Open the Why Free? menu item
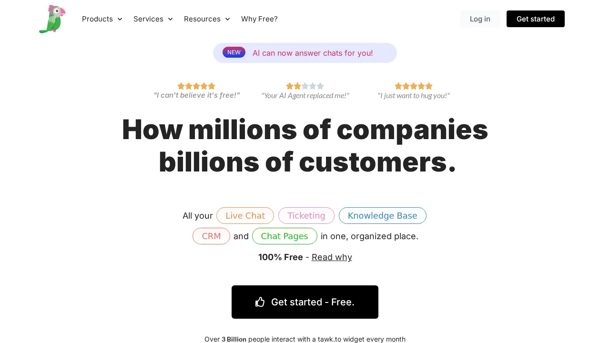Screen dimensions: 610x343 point(259,19)
